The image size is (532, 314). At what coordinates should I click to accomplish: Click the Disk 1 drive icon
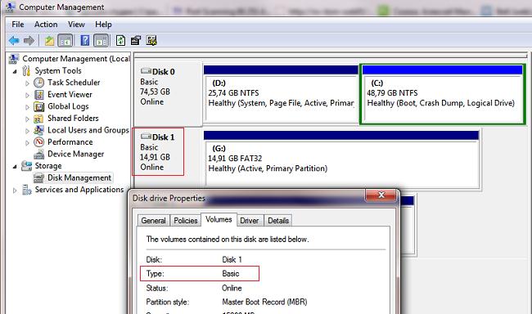146,137
